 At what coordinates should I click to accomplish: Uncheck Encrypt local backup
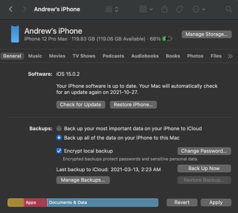click(59, 151)
